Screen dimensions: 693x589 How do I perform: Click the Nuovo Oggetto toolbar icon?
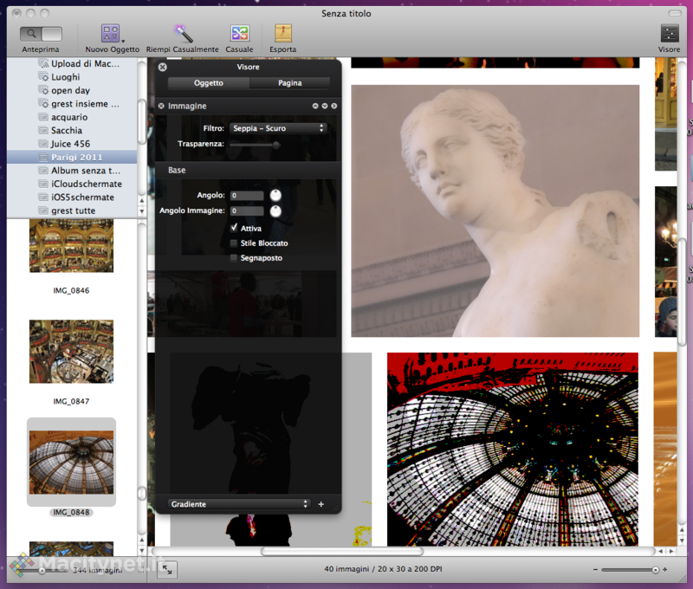(111, 34)
